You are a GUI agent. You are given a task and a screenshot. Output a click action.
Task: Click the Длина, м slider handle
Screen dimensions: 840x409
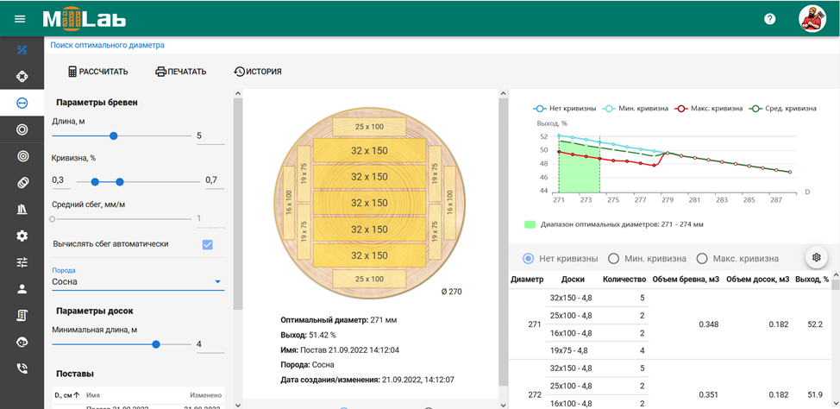(113, 136)
